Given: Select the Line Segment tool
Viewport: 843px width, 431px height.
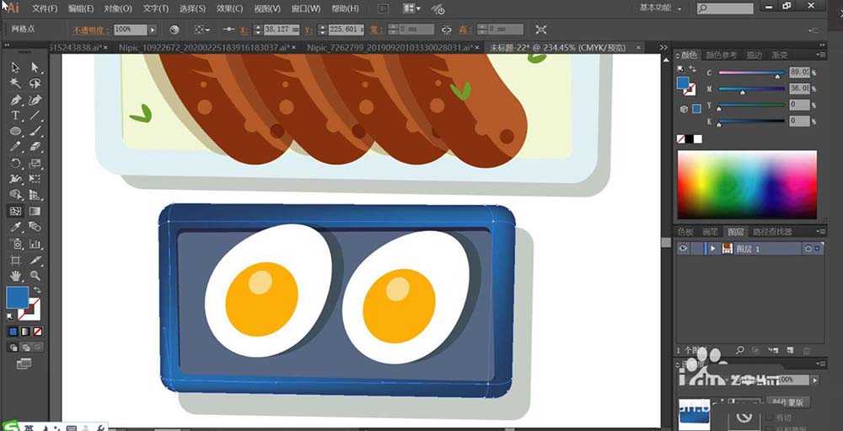Looking at the screenshot, I should [35, 116].
